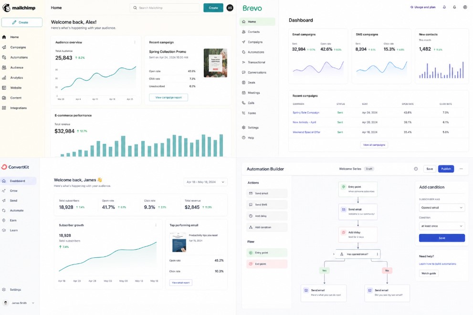473x315 pixels.
Task: Click Save in Automation Builder header
Action: click(430, 169)
